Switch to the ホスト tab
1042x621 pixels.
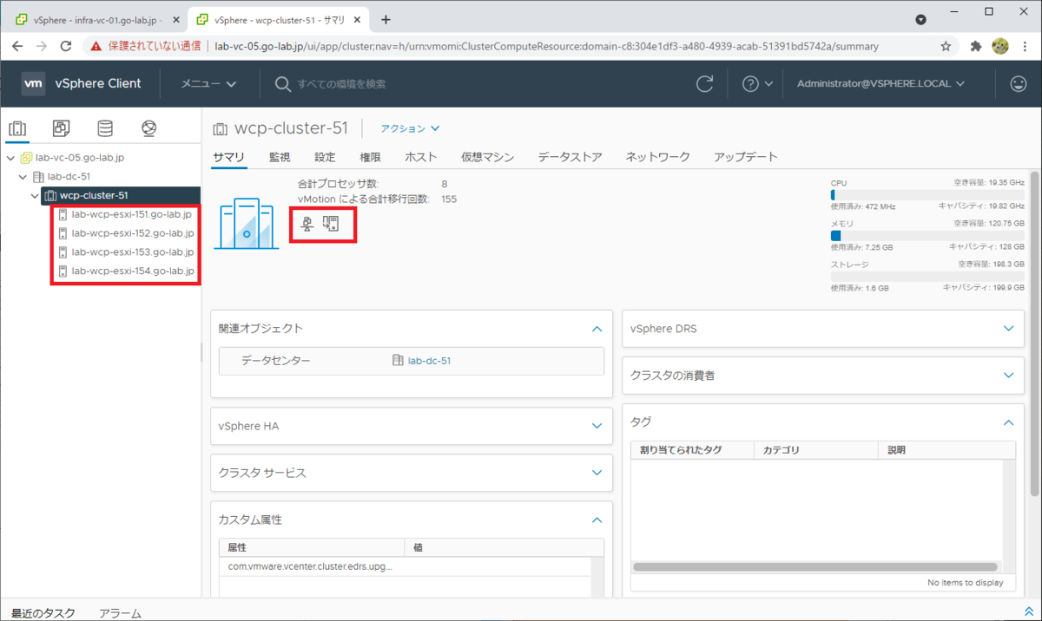pyautogui.click(x=421, y=157)
